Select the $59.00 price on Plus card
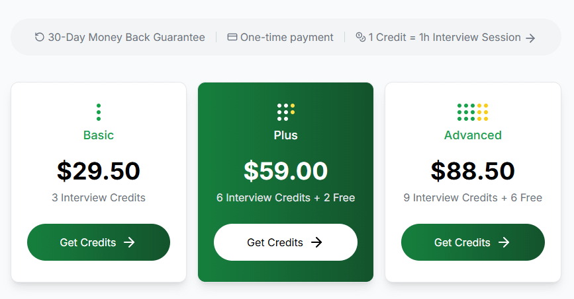Screen dimensions: 574x299 [x=285, y=171]
